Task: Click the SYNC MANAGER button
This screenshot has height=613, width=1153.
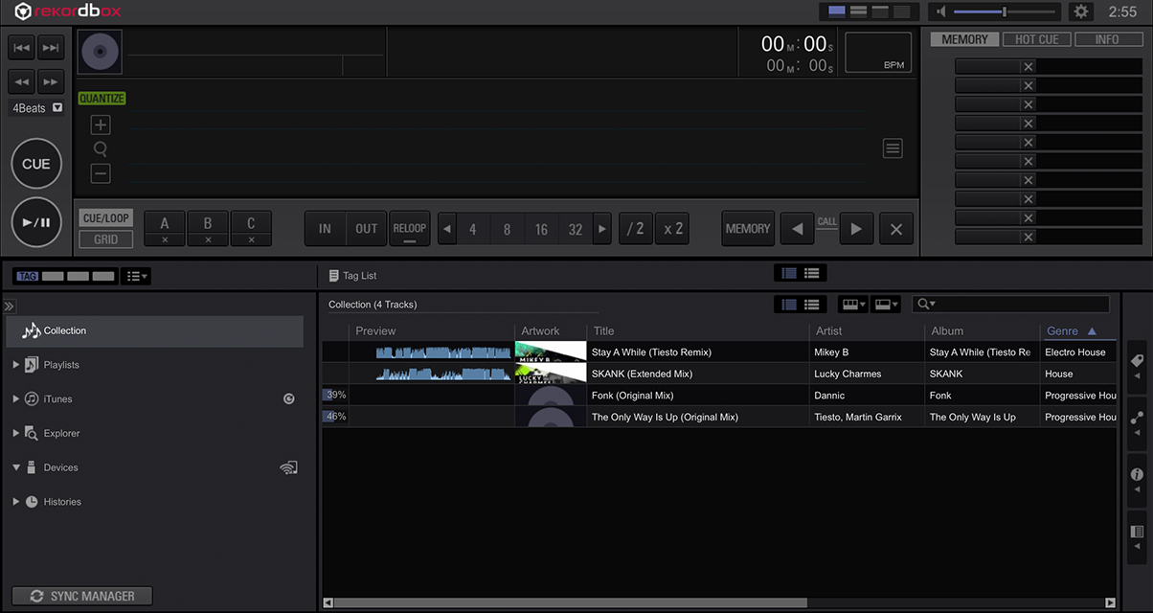Action: coord(81,596)
